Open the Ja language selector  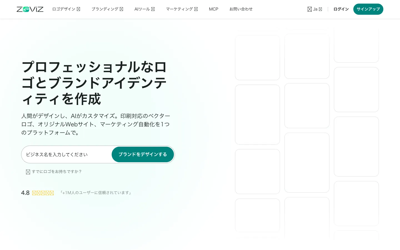point(315,9)
